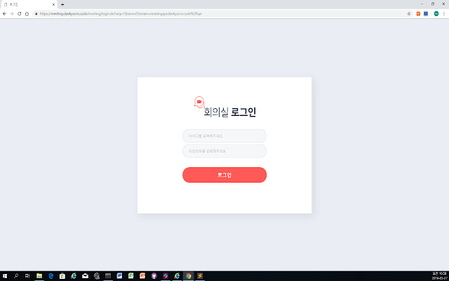The width and height of the screenshot is (449, 281).
Task: Open Microsoft Word from the taskbar
Action: click(119, 276)
